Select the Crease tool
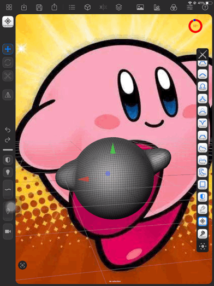 click(203, 123)
